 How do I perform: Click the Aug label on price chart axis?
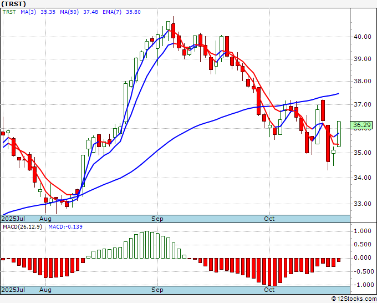coord(45,219)
